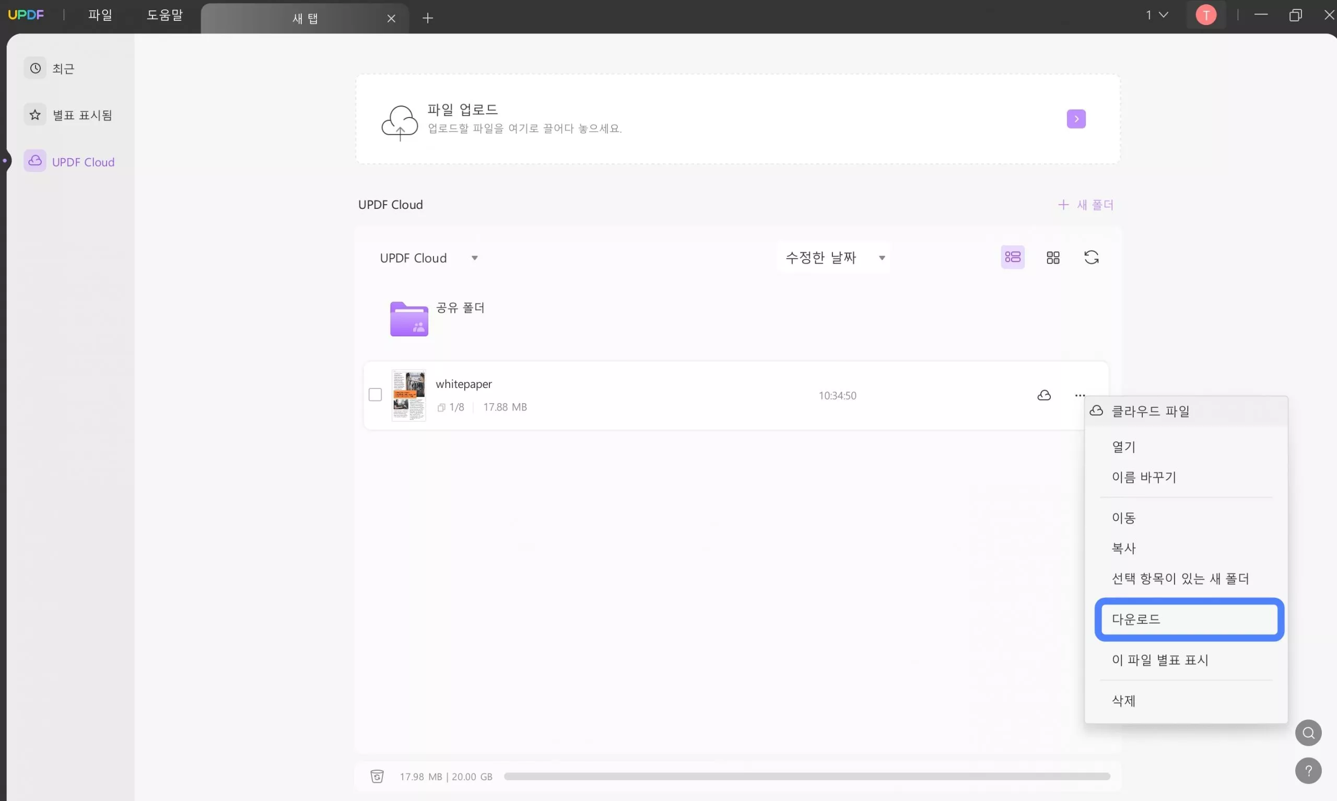
Task: Open the help question mark button
Action: (1308, 771)
